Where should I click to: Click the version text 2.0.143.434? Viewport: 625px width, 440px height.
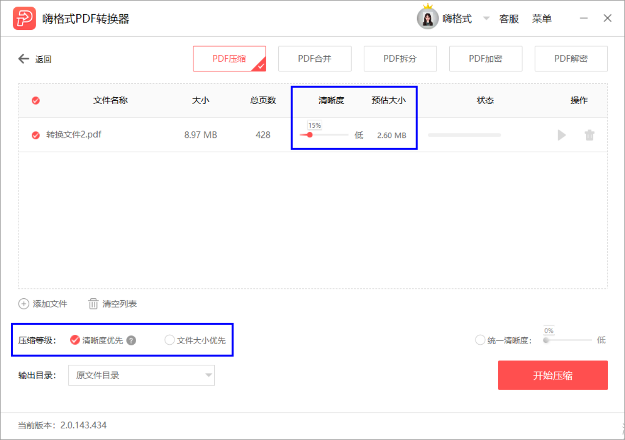point(83,425)
